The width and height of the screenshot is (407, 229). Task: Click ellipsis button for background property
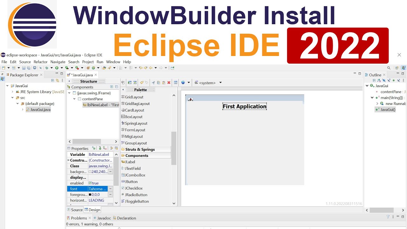[x=110, y=172]
